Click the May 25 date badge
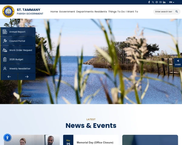Image resolution: width=182 pixels, height=145 pixels. [68, 140]
